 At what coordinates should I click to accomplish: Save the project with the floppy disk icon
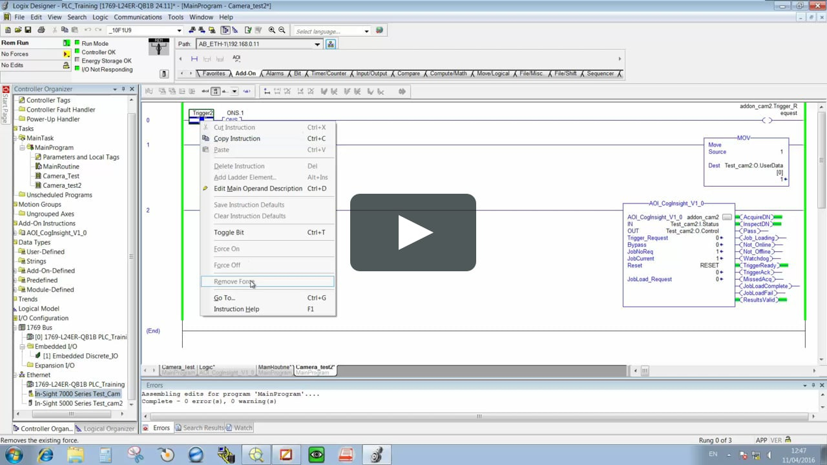pyautogui.click(x=28, y=30)
